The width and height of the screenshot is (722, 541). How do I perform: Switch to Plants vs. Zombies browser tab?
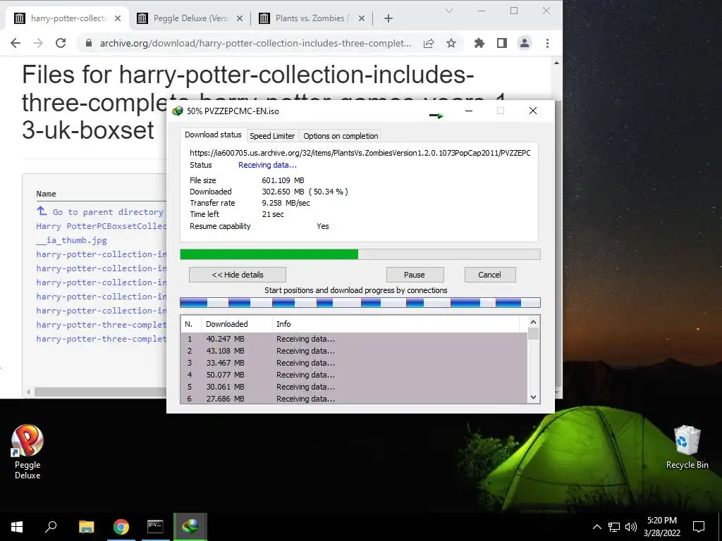[x=312, y=18]
